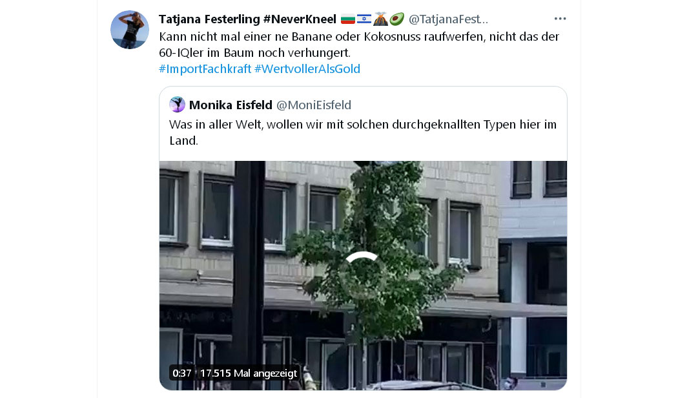Open the #ImportFachkraft hashtag
This screenshot has width=678, height=398.
205,68
